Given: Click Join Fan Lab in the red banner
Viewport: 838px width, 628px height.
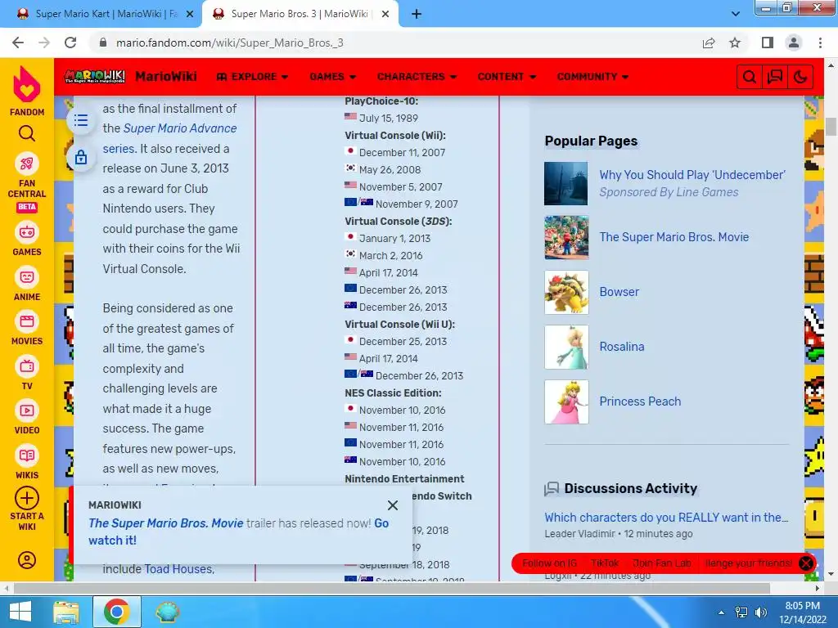Looking at the screenshot, I should 661,563.
